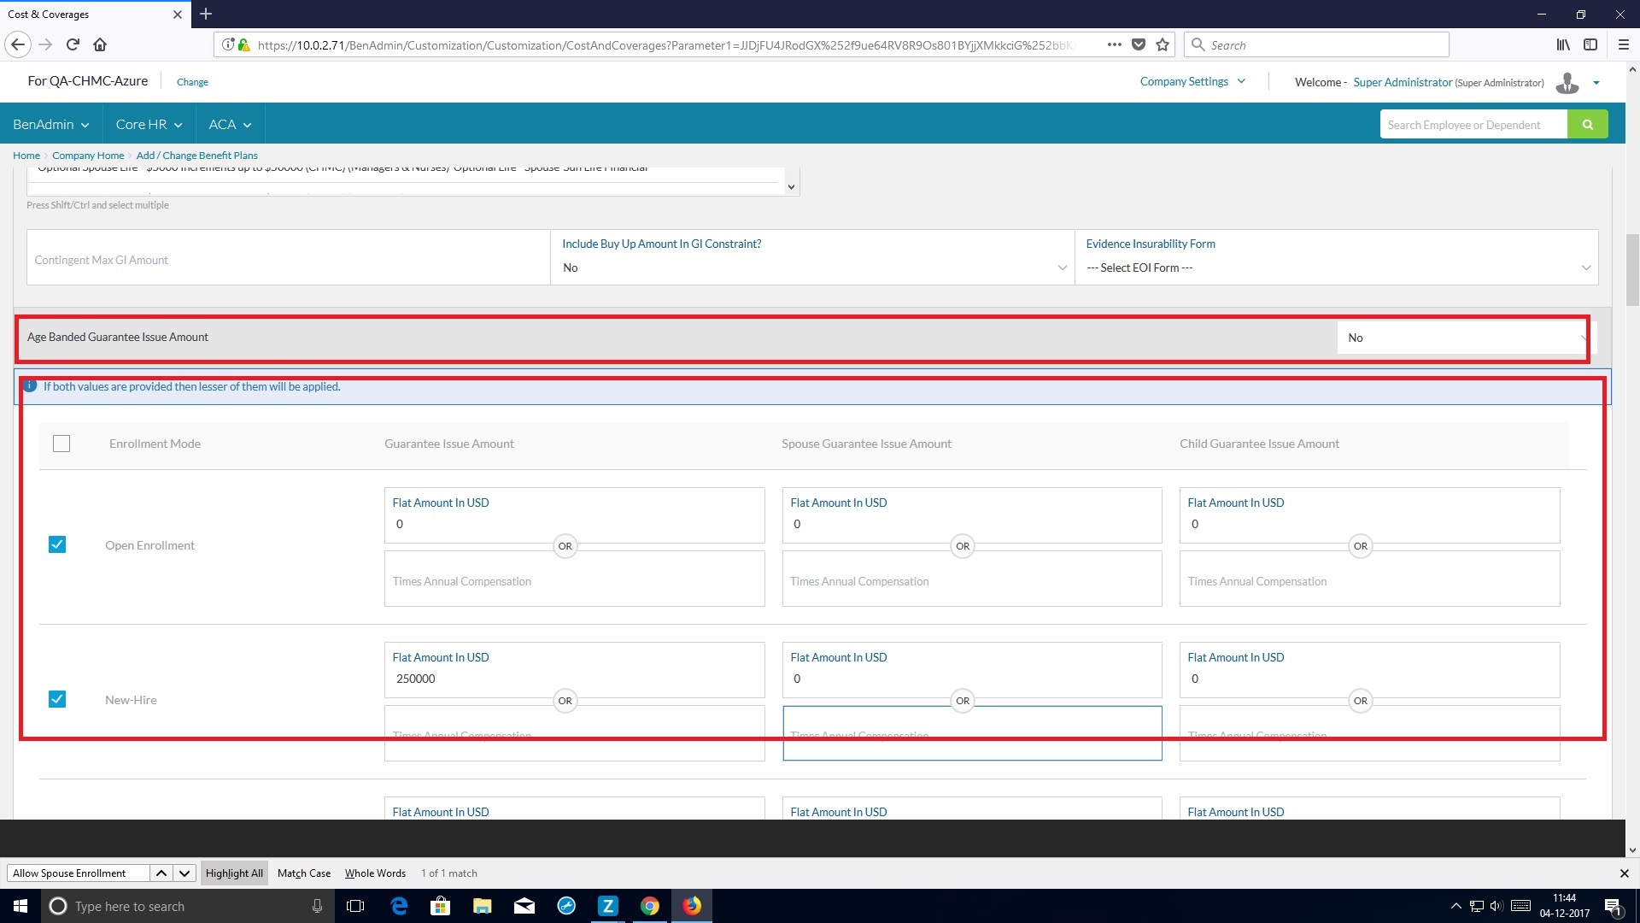Viewport: 1640px width, 923px height.
Task: Click New-Hire Flat Amount field with 250000
Action: click(573, 679)
